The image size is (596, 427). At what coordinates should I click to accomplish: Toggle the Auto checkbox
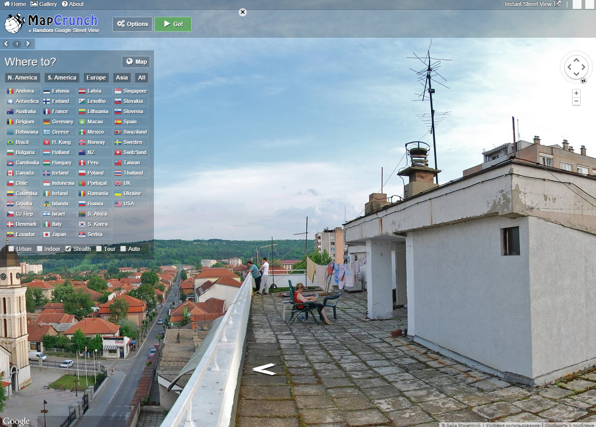click(123, 249)
